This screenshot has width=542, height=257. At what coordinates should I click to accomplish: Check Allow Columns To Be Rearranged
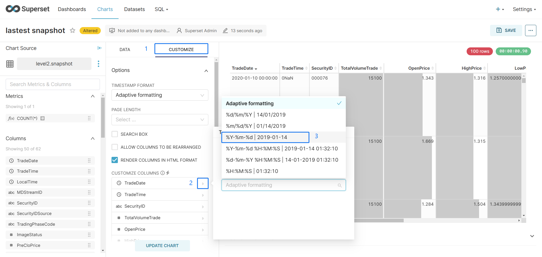(x=115, y=147)
